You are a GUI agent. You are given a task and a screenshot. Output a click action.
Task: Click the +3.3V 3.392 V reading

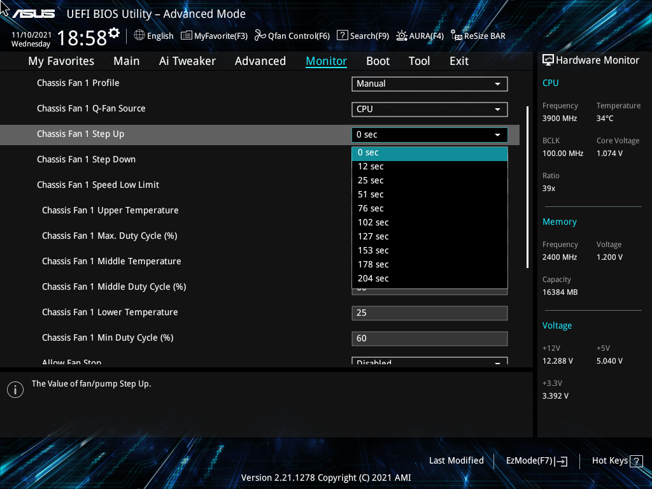(555, 396)
